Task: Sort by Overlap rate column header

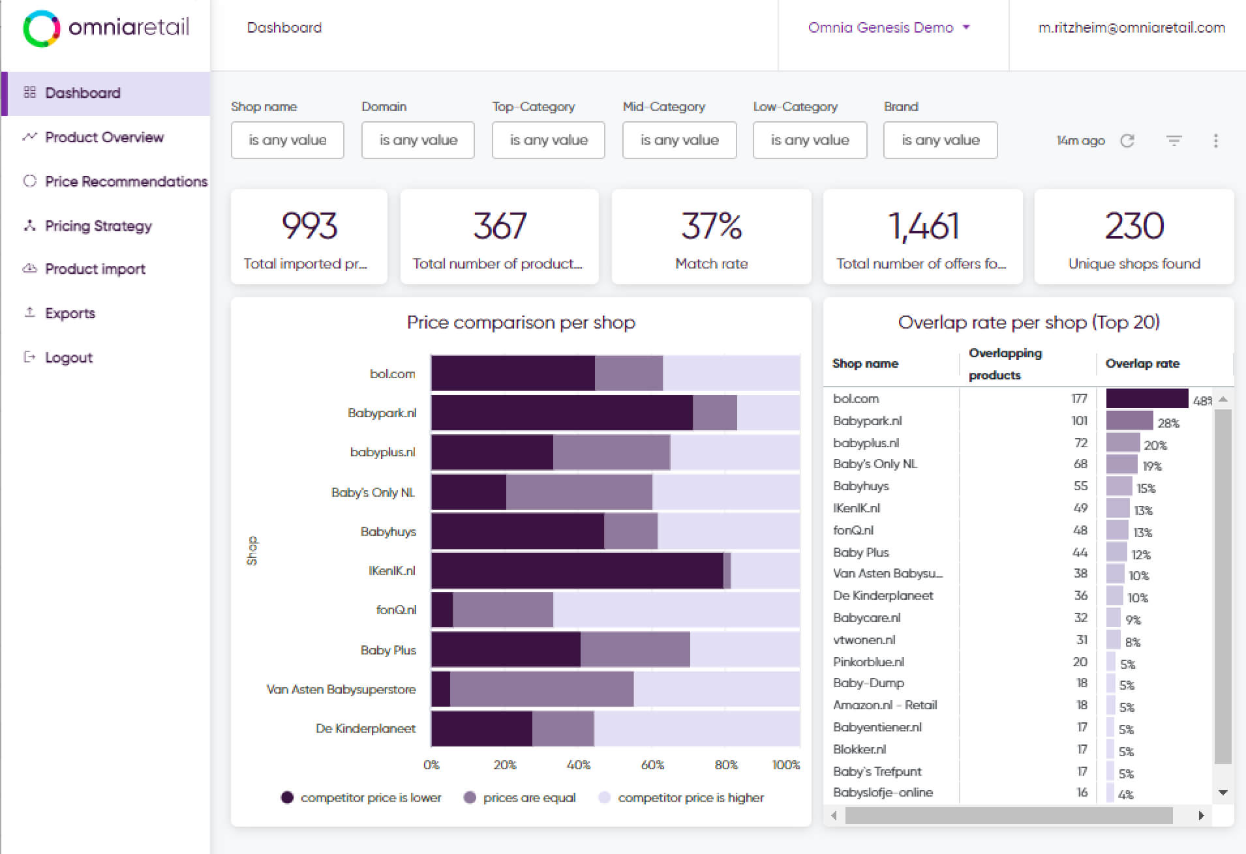Action: click(x=1142, y=364)
